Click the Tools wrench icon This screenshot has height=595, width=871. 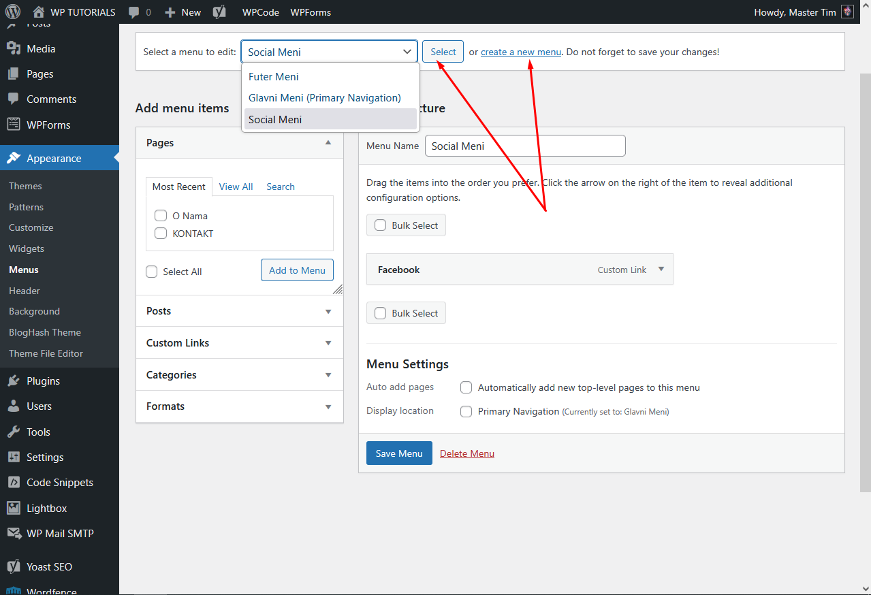point(14,432)
